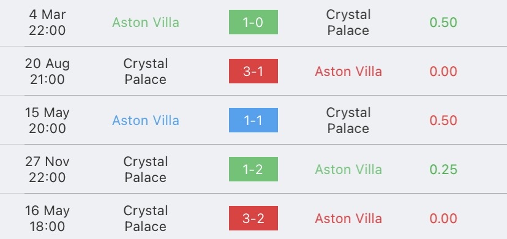Image resolution: width=507 pixels, height=239 pixels.
Task: Select Crystal Palace in the 16 May match
Action: click(146, 219)
